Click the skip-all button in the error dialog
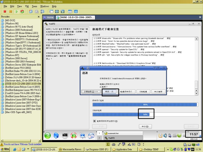The image size is (203, 152). (x=143, y=92)
